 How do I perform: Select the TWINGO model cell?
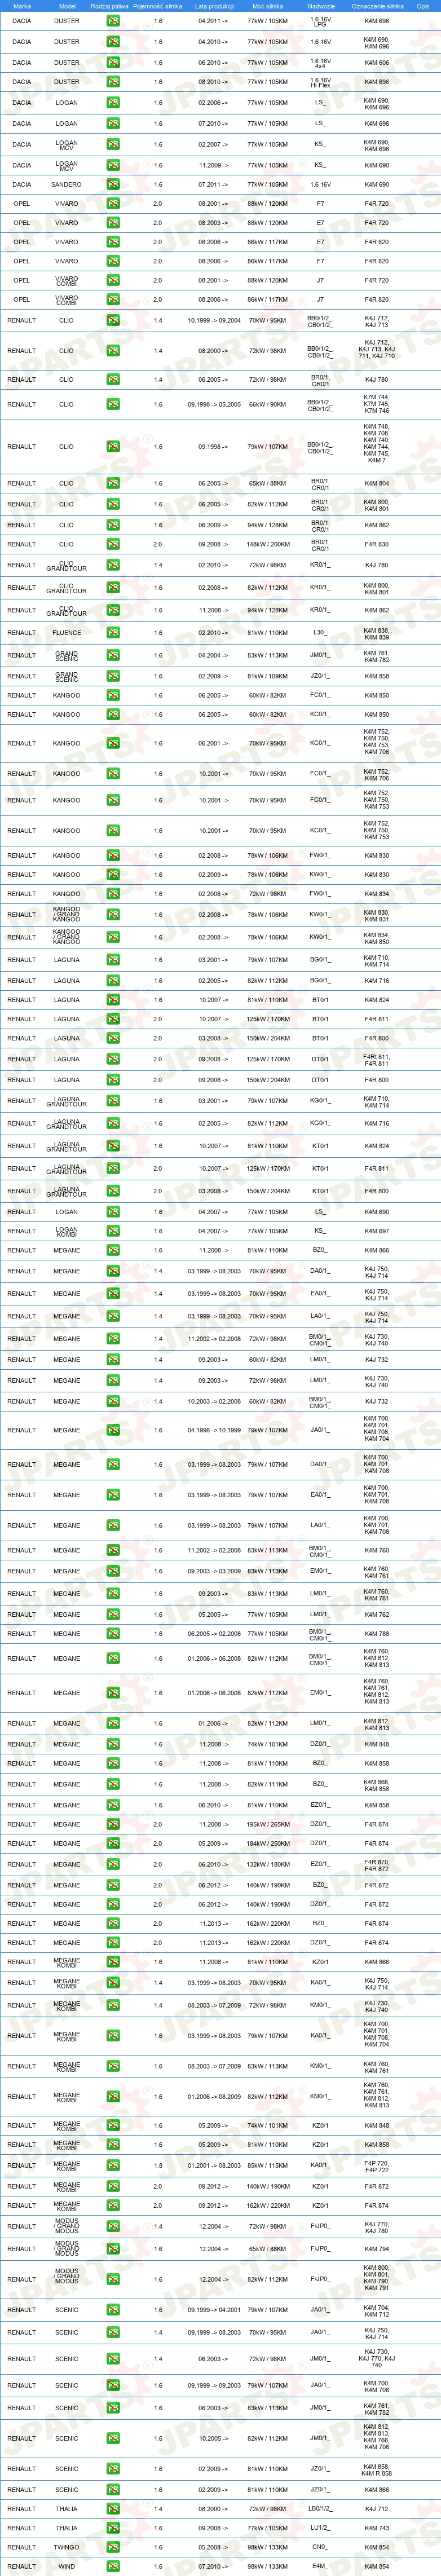[x=67, y=2547]
